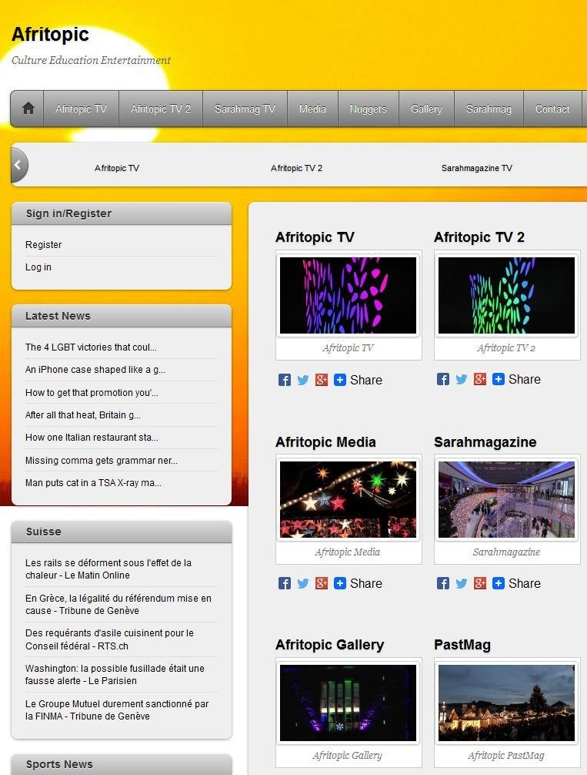Open the Media navigation item
This screenshot has width=587, height=775.
point(312,109)
